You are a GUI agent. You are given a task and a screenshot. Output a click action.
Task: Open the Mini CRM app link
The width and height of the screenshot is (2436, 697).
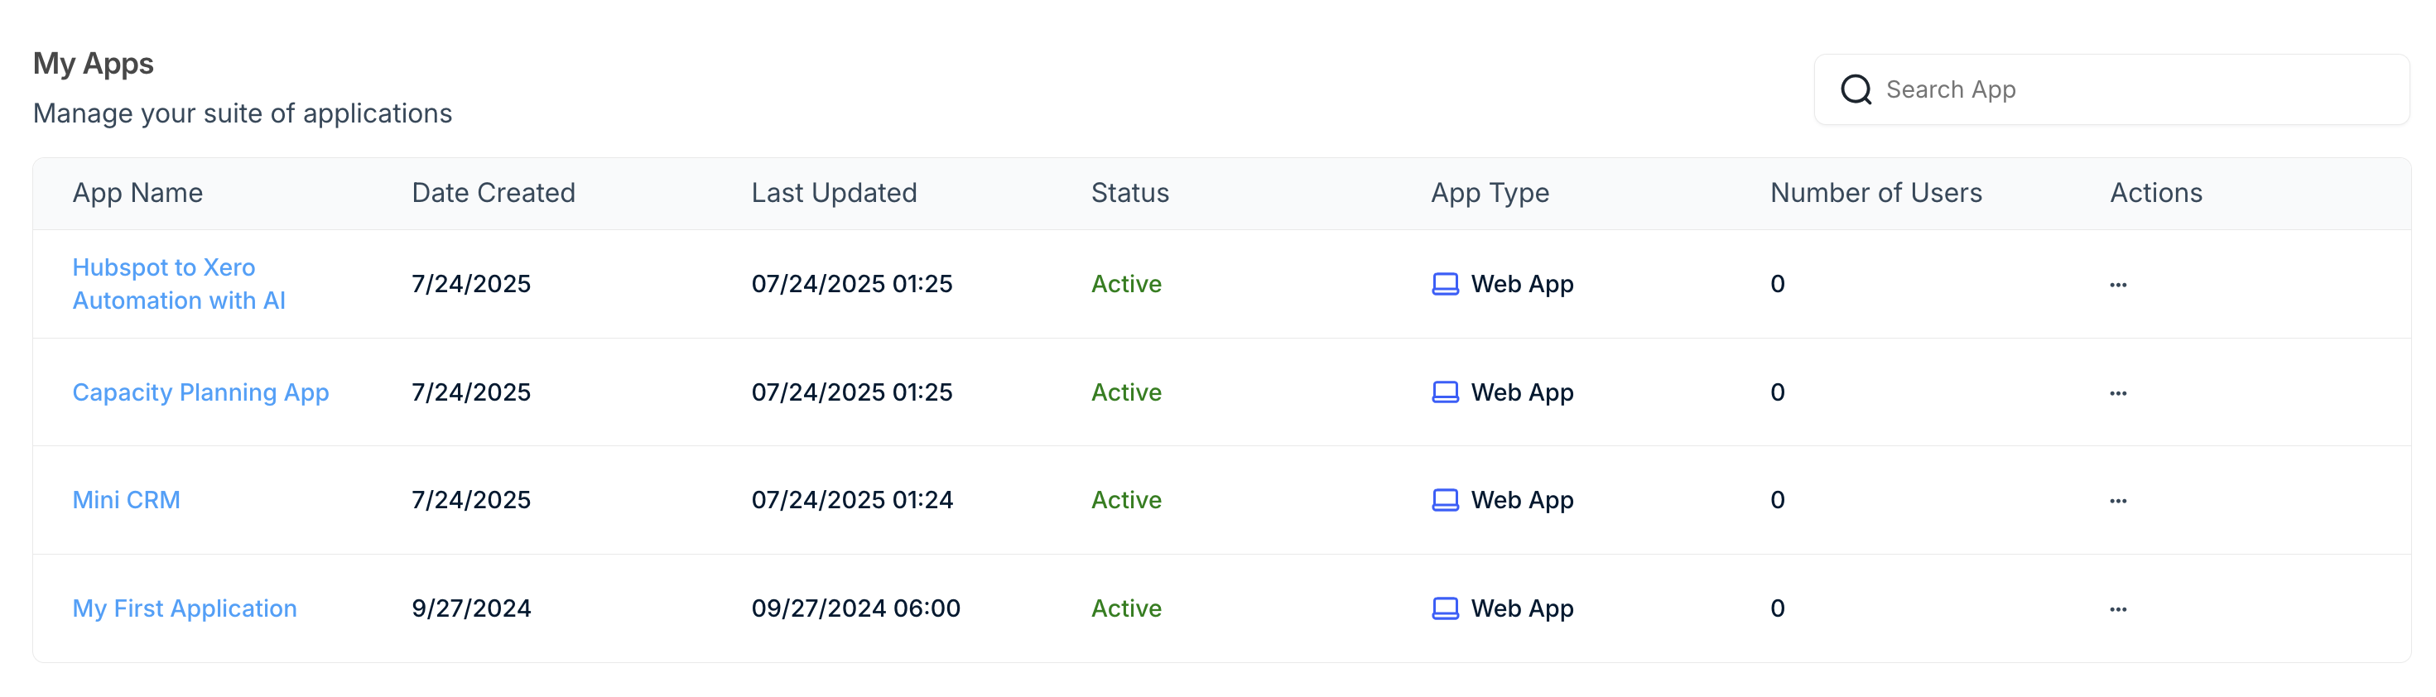click(x=126, y=500)
